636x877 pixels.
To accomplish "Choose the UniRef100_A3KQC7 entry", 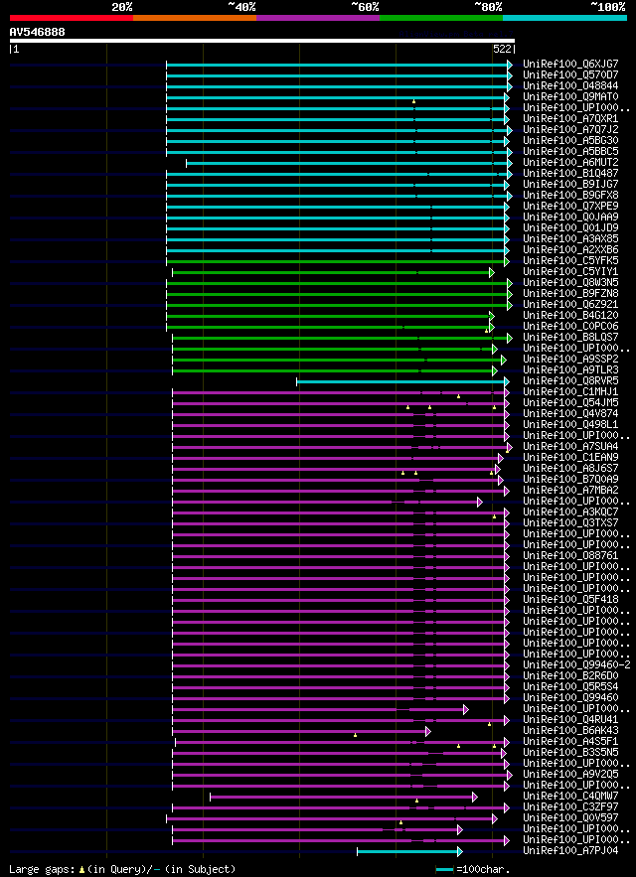I will [570, 511].
